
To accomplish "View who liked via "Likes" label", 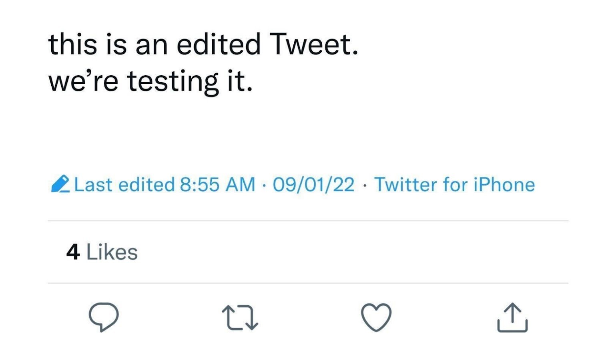I will pos(112,252).
